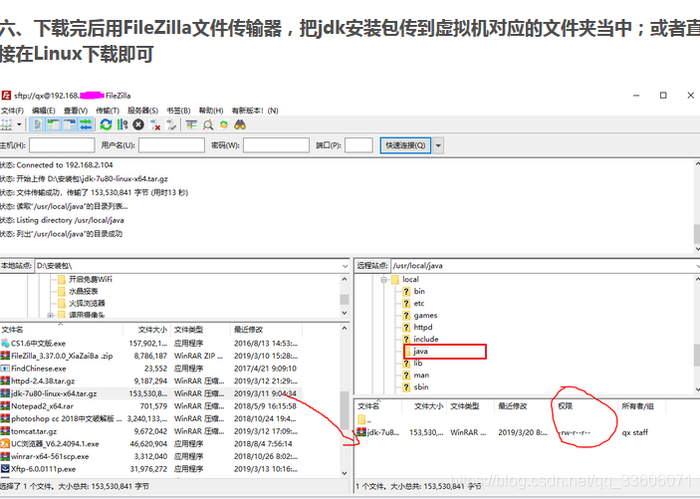Select tomcat.tar.gz in local list
This screenshot has height=499, width=700.
pyautogui.click(x=151, y=431)
